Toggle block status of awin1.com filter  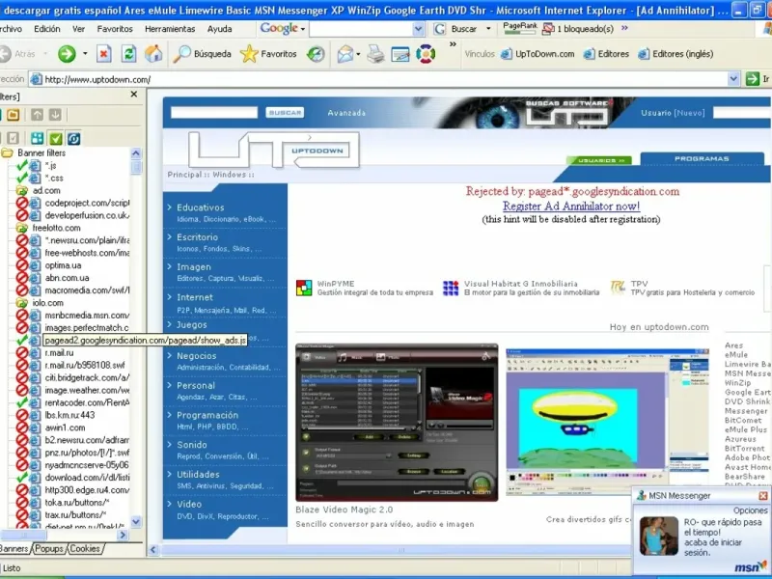point(21,427)
